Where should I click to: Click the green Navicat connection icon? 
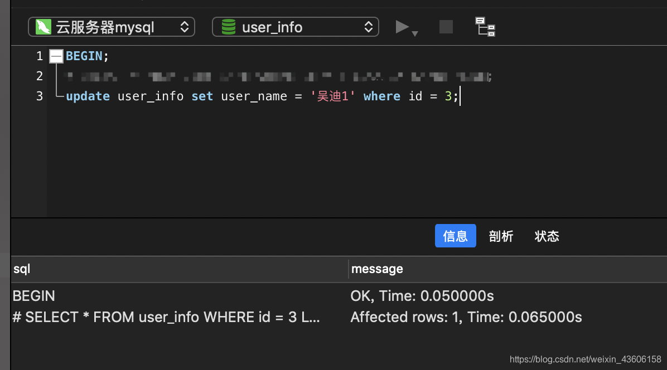43,27
